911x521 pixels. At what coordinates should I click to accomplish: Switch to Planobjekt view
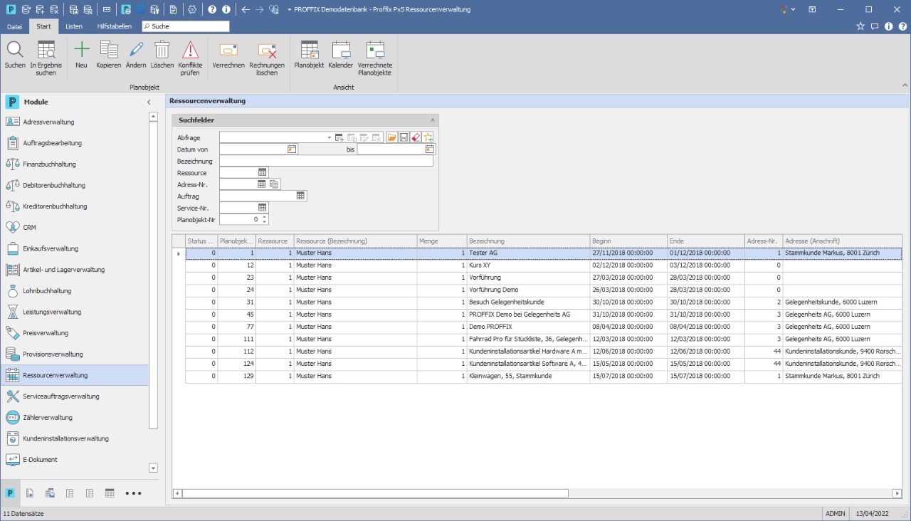[x=310, y=50]
